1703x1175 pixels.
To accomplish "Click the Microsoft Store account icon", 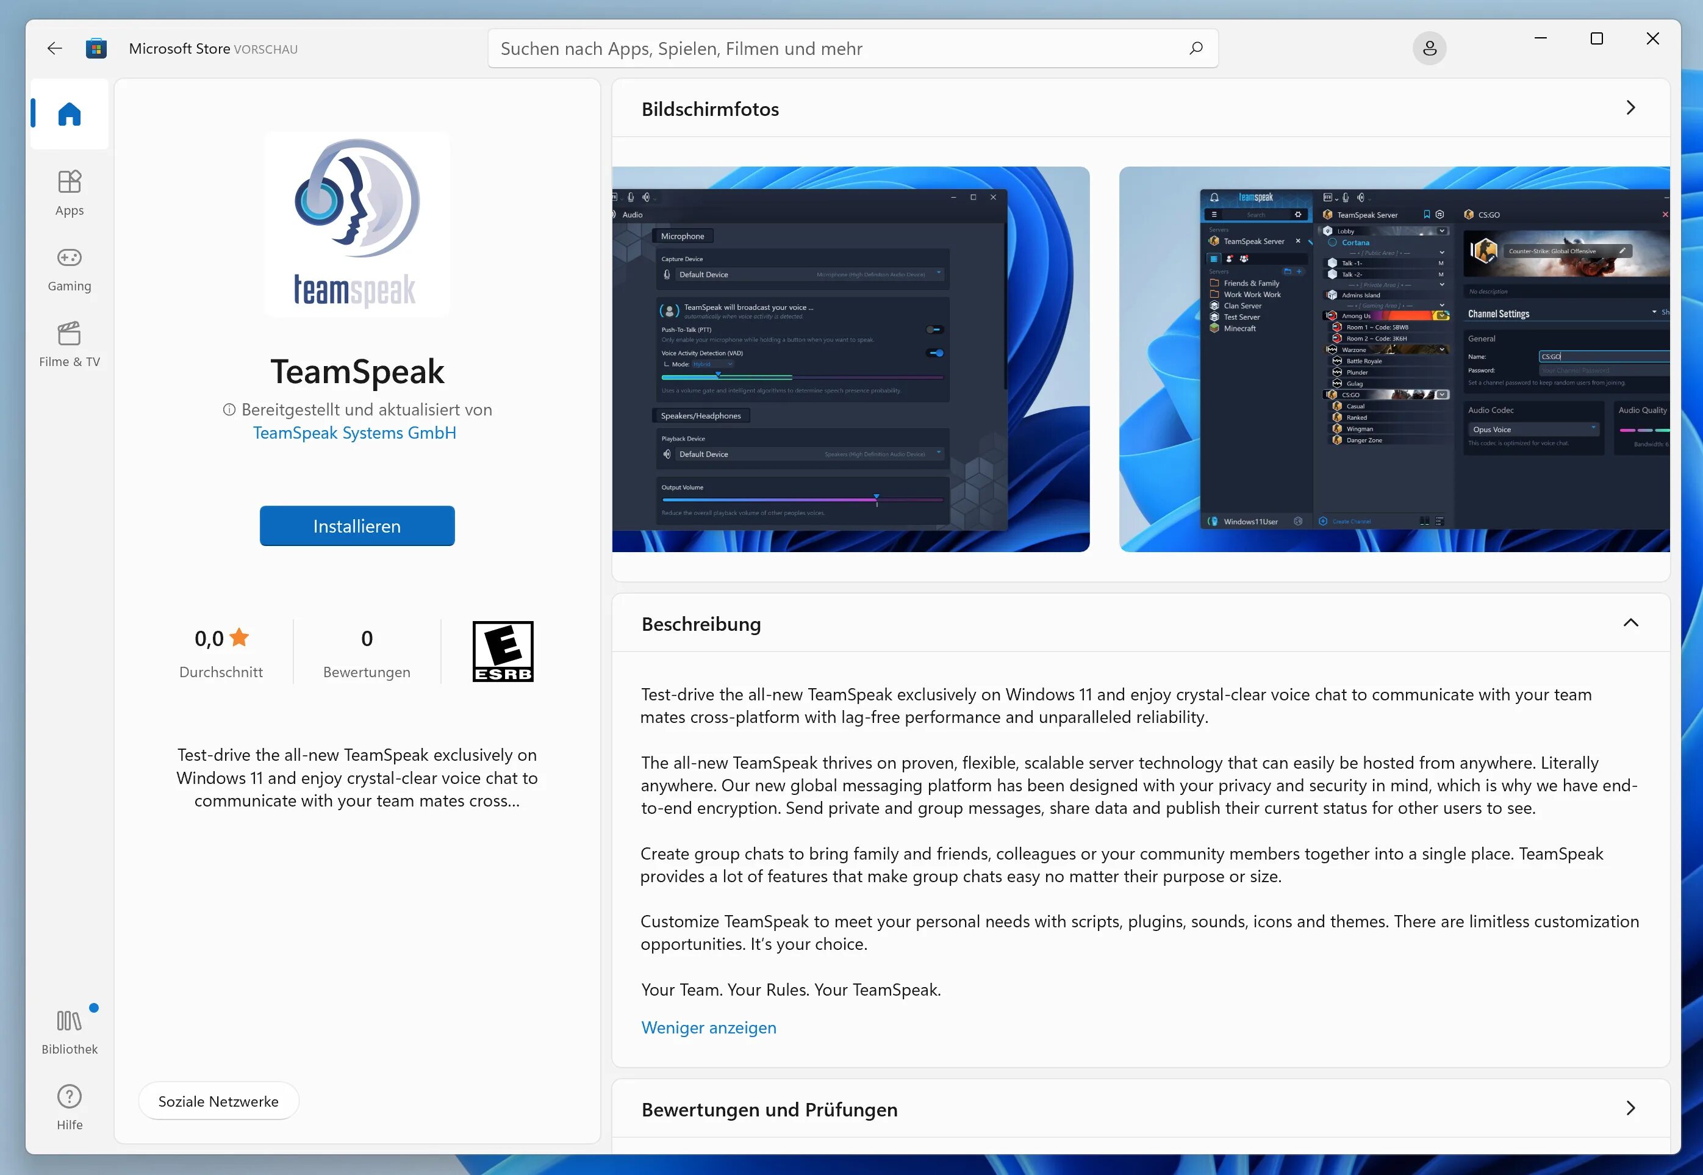I will pyautogui.click(x=1429, y=48).
